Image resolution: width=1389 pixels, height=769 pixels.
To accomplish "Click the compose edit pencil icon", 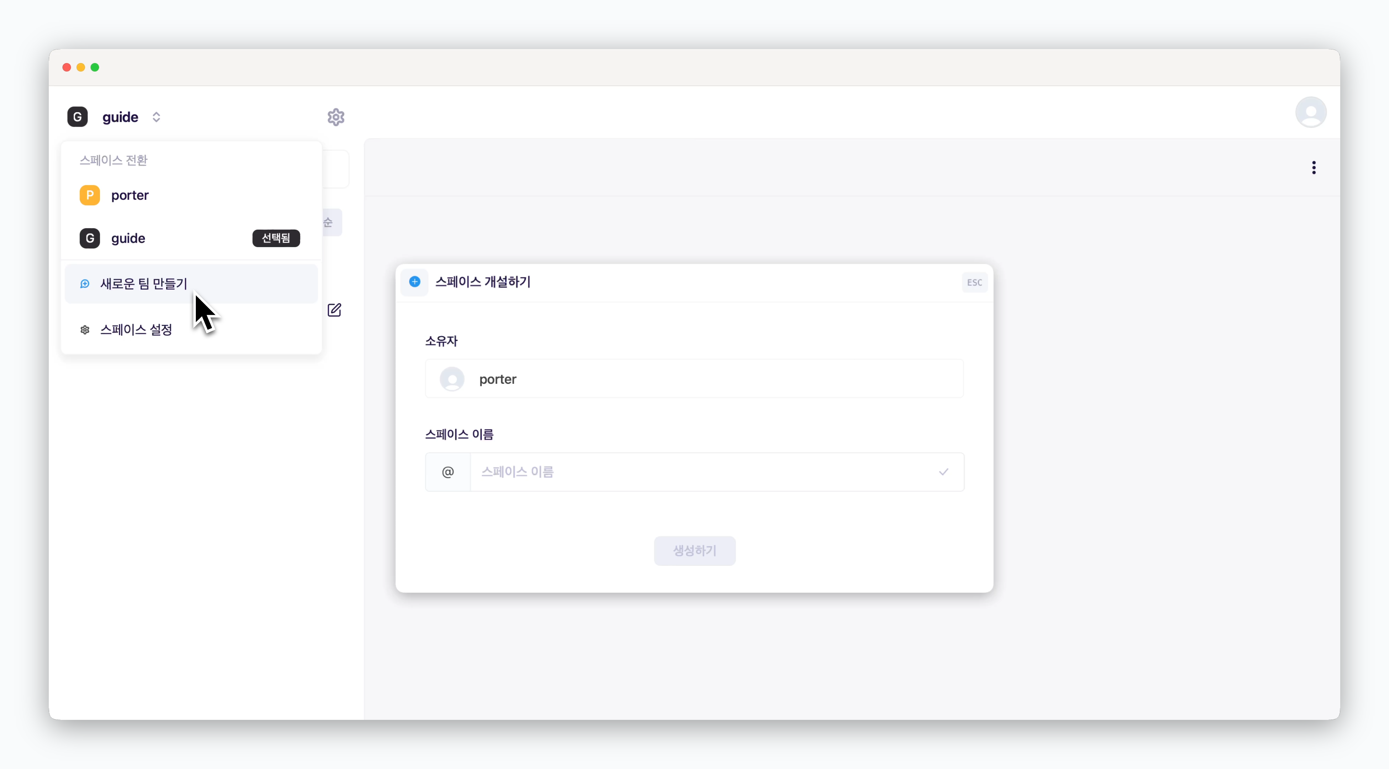I will coord(334,310).
